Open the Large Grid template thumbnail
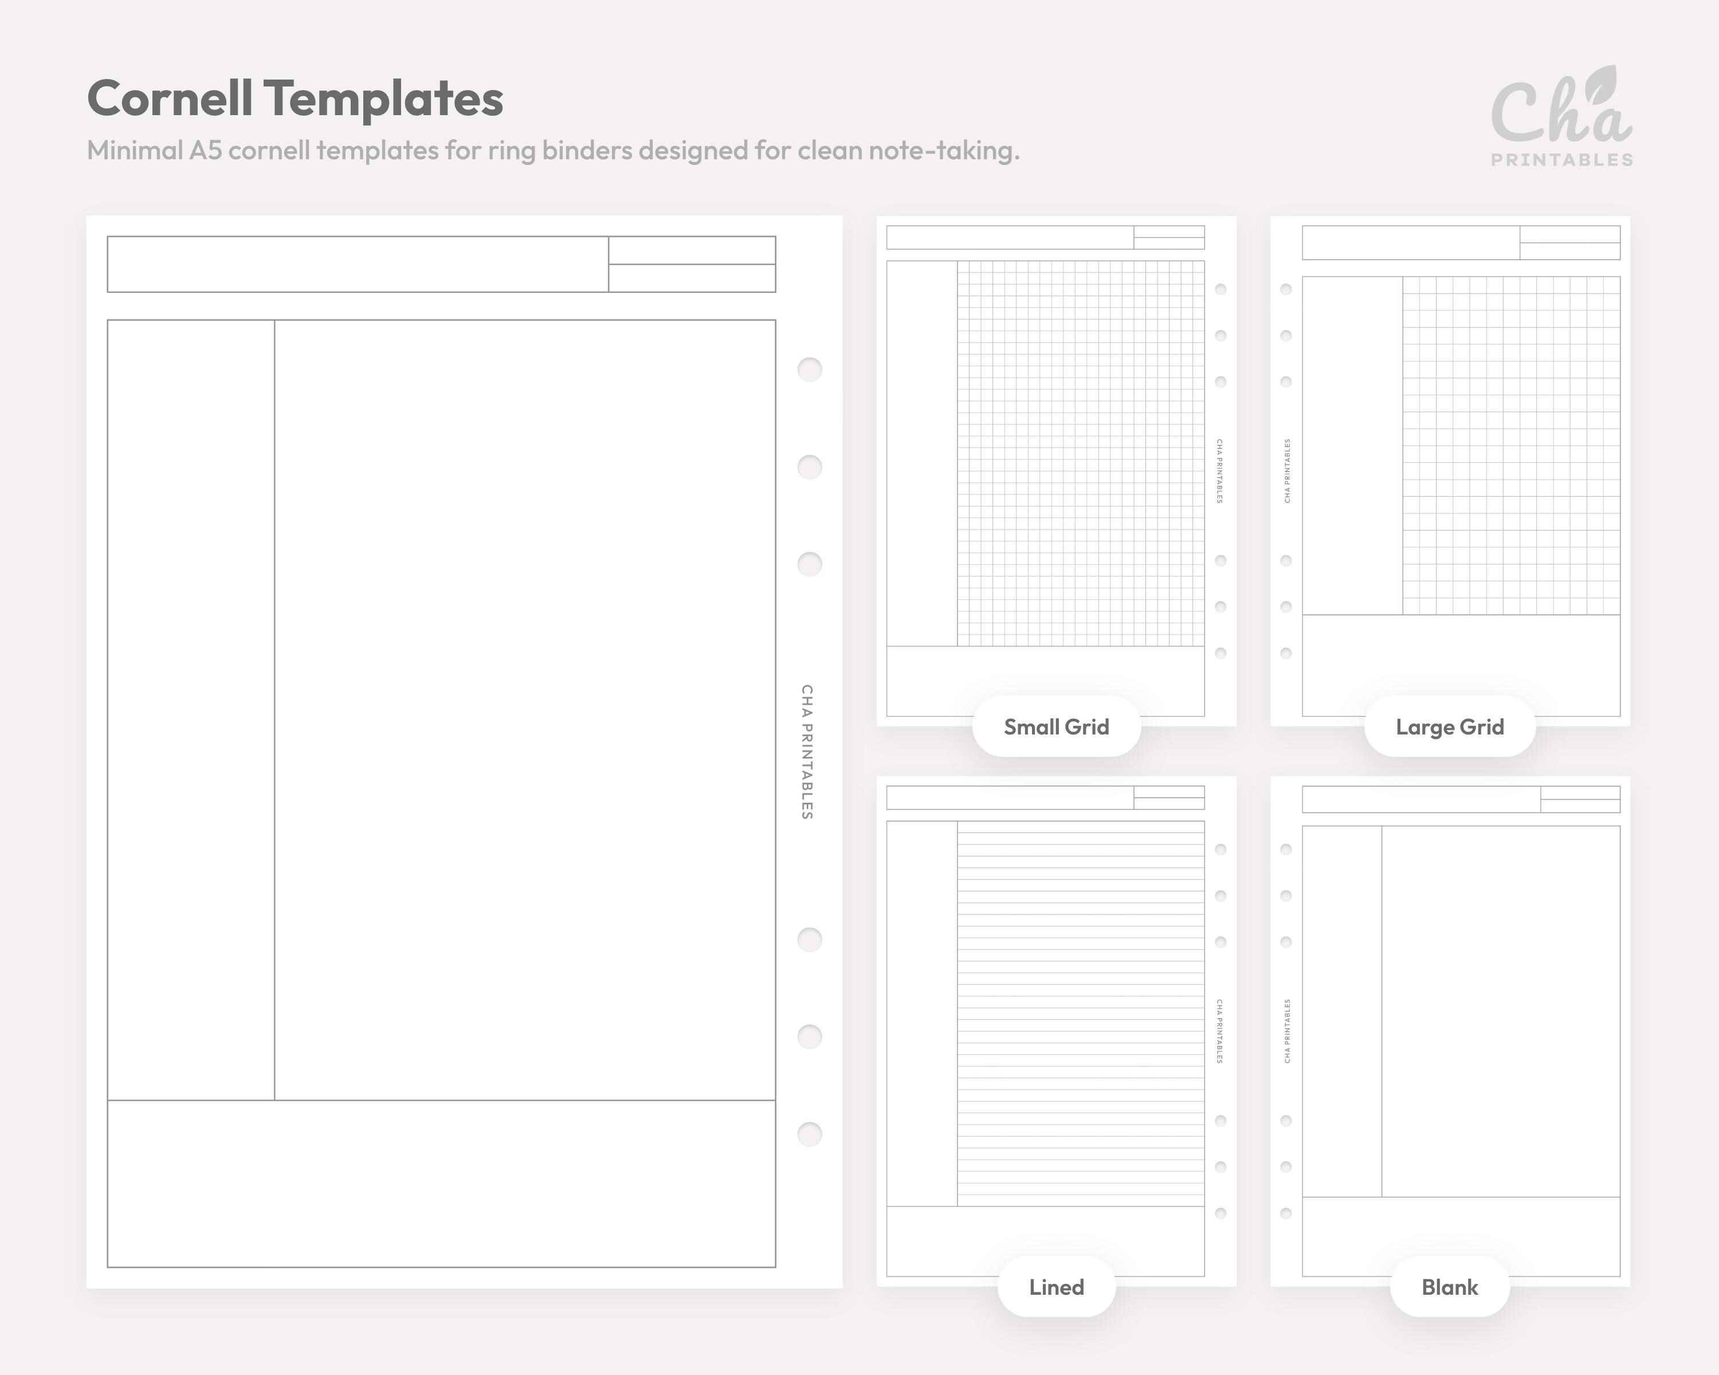Screen dimensions: 1719x1375 coord(1450,471)
